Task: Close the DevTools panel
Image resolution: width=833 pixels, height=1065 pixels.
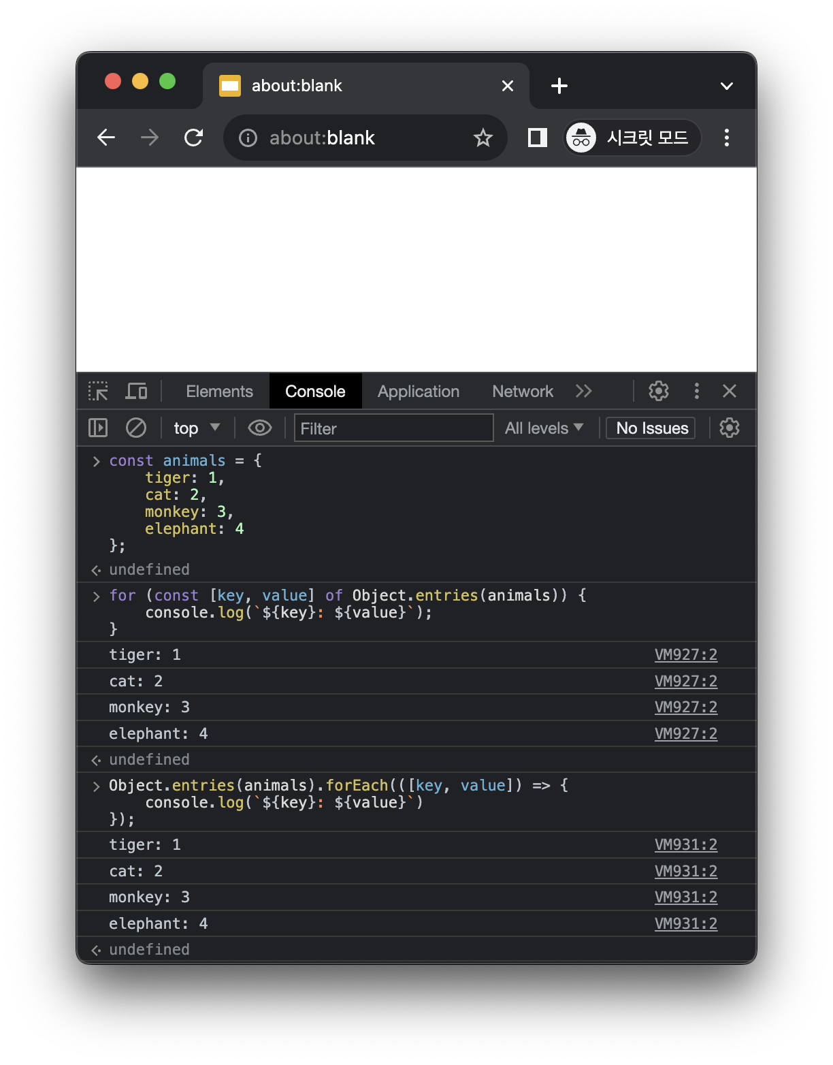Action: 730,391
